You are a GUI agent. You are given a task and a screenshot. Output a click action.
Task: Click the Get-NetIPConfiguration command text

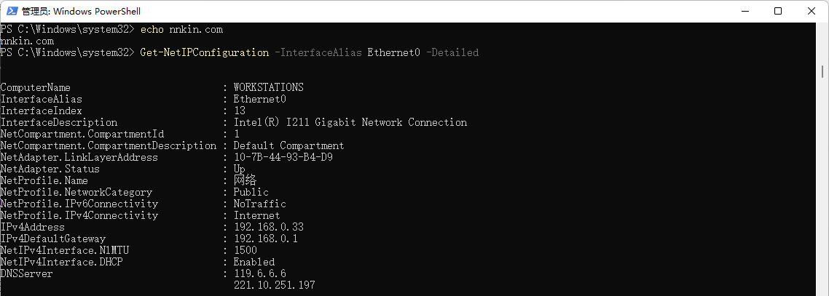point(204,52)
